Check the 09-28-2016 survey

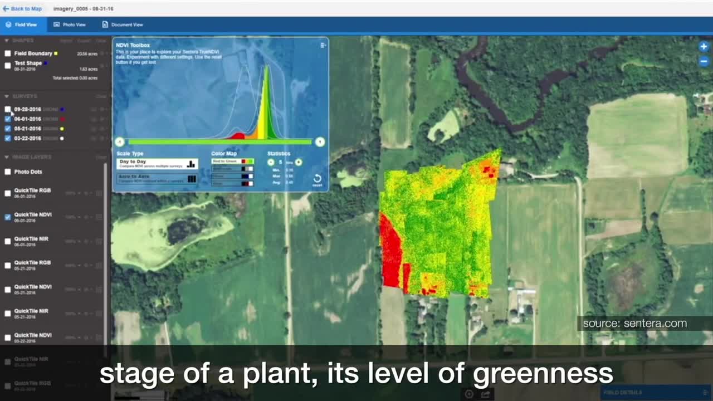(x=8, y=109)
